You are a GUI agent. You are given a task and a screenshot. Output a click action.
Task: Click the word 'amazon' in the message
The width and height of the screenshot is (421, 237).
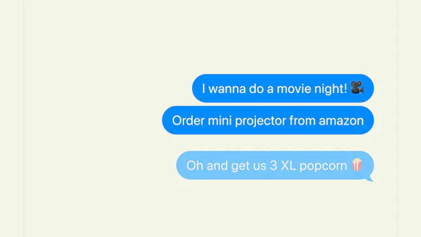coord(341,121)
